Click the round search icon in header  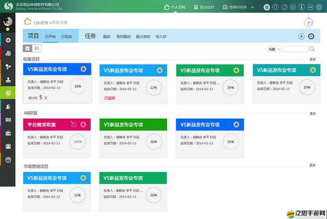pos(275,7)
